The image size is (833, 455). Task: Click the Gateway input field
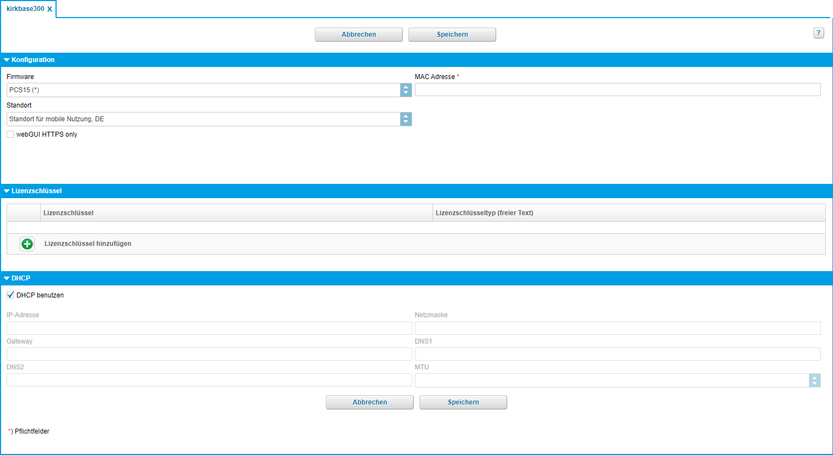click(209, 354)
